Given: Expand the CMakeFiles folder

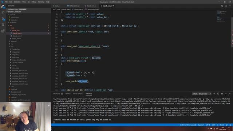Looking at the screenshot, I should tap(28, 49).
